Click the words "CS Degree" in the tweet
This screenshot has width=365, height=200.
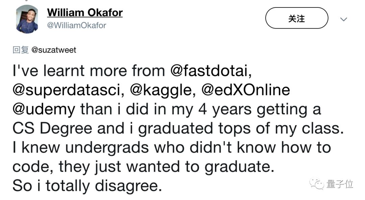point(52,128)
